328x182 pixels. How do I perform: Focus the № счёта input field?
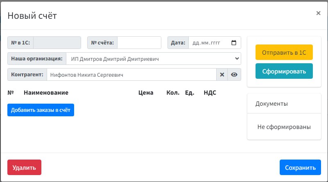tap(139, 43)
